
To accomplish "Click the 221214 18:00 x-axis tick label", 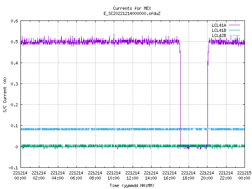I will click(x=188, y=176).
